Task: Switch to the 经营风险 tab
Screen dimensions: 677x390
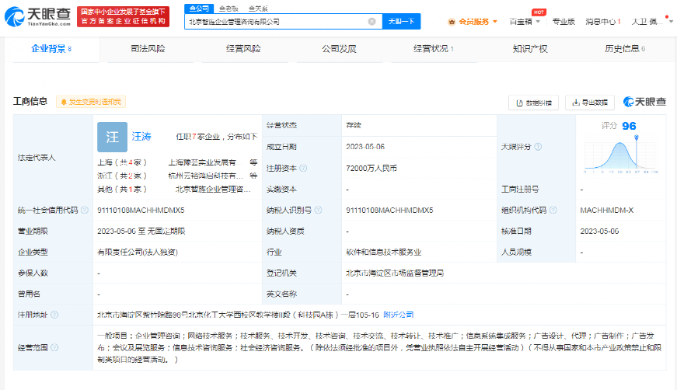Action: click(x=243, y=49)
